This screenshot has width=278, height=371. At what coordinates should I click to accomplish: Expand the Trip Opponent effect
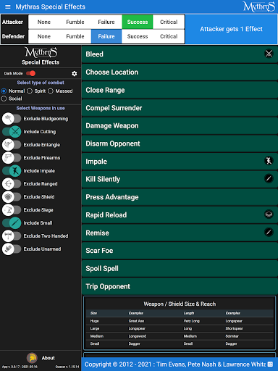(x=180, y=286)
